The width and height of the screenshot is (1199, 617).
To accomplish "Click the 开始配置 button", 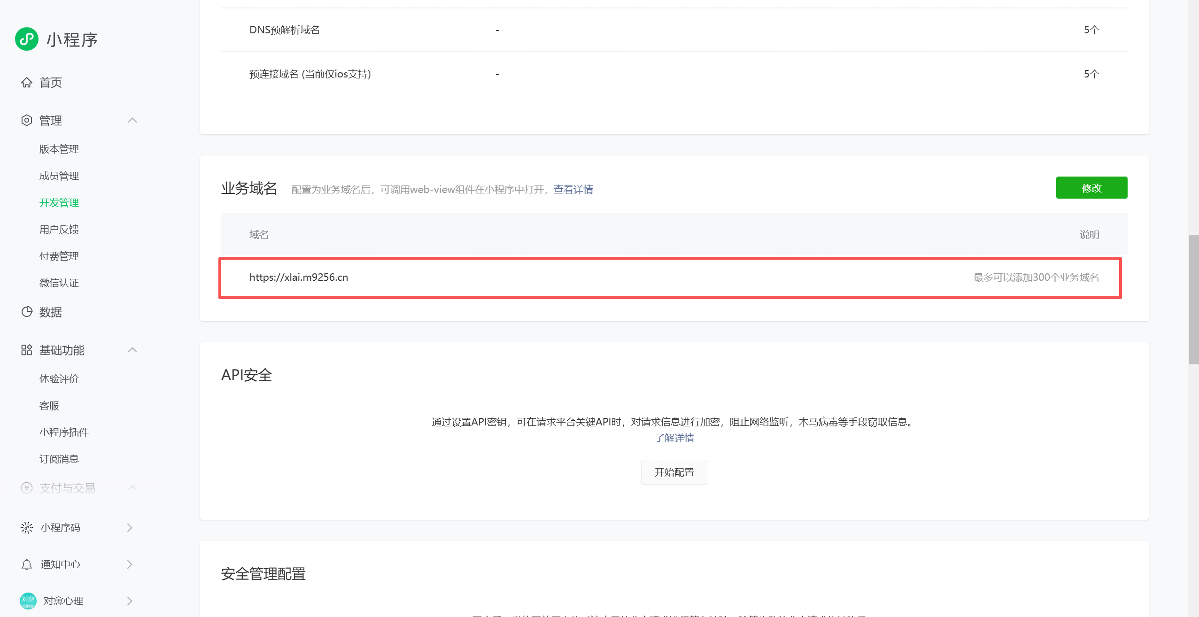I will click(x=674, y=472).
